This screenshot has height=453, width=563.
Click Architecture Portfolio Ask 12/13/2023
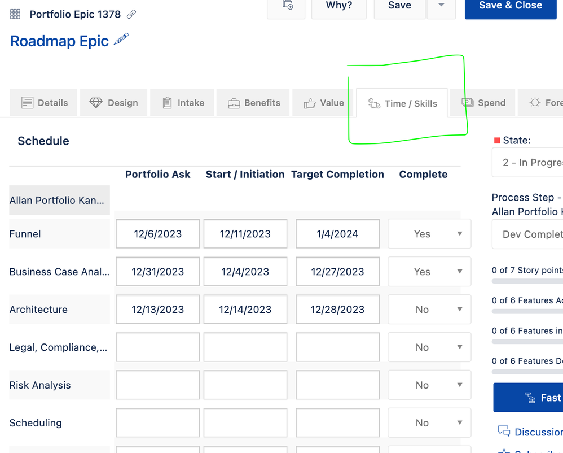click(x=157, y=309)
